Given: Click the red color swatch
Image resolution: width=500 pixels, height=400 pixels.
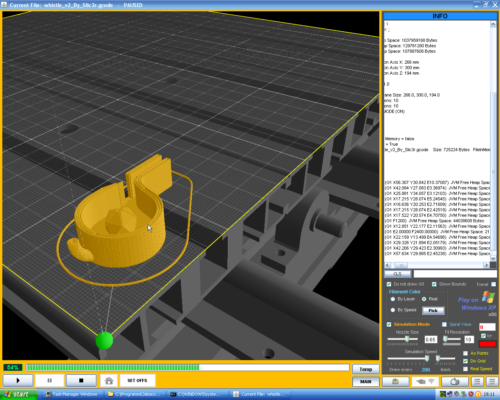Looking at the screenshot, I should [x=487, y=344].
